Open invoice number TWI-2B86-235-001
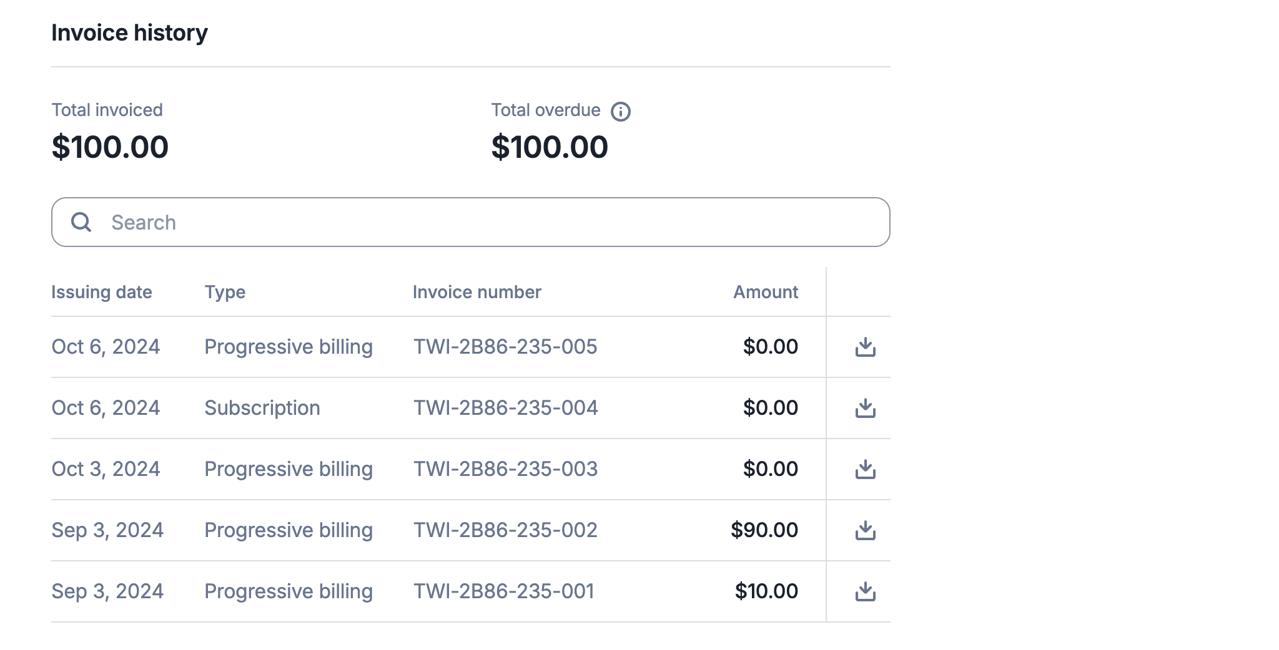The image size is (1279, 650). coord(504,591)
